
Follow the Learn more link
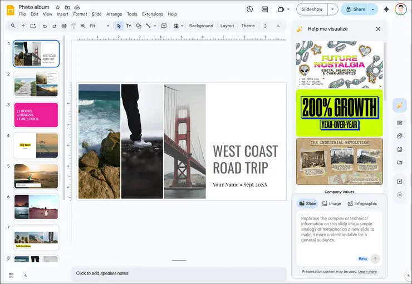(367, 272)
